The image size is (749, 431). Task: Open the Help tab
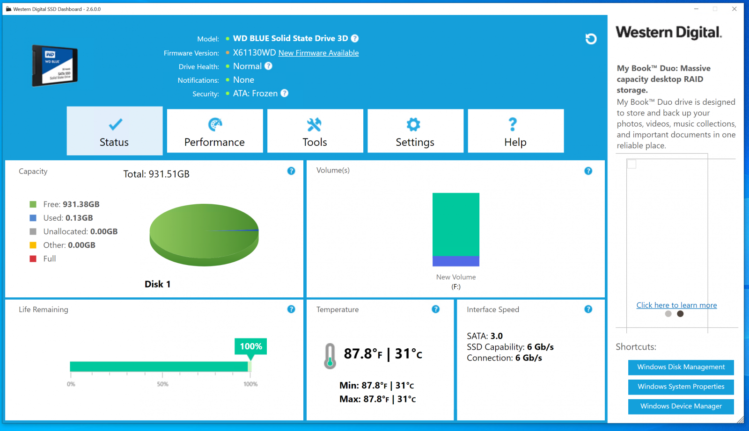pos(515,131)
